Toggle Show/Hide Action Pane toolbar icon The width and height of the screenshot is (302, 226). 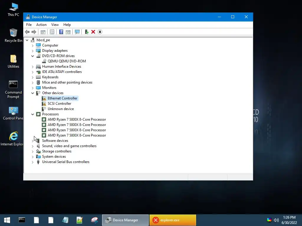tap(68, 32)
